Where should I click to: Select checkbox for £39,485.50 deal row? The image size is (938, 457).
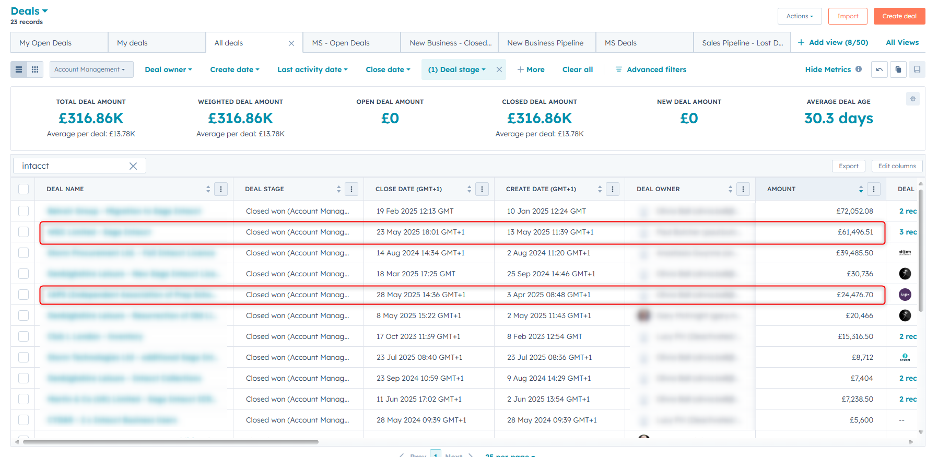[24, 253]
